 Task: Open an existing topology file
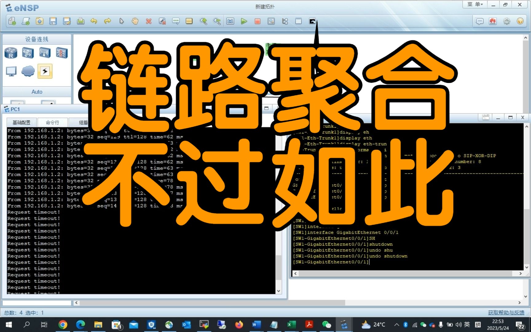pos(39,21)
